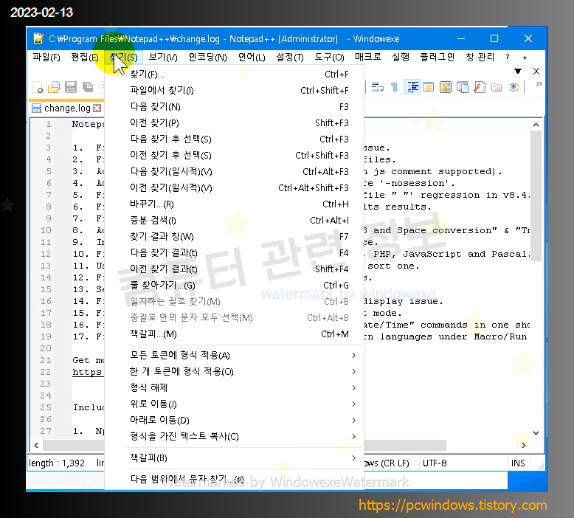Click the New file toolbar icon
Viewport: 574px width, 518px height.
coord(38,87)
